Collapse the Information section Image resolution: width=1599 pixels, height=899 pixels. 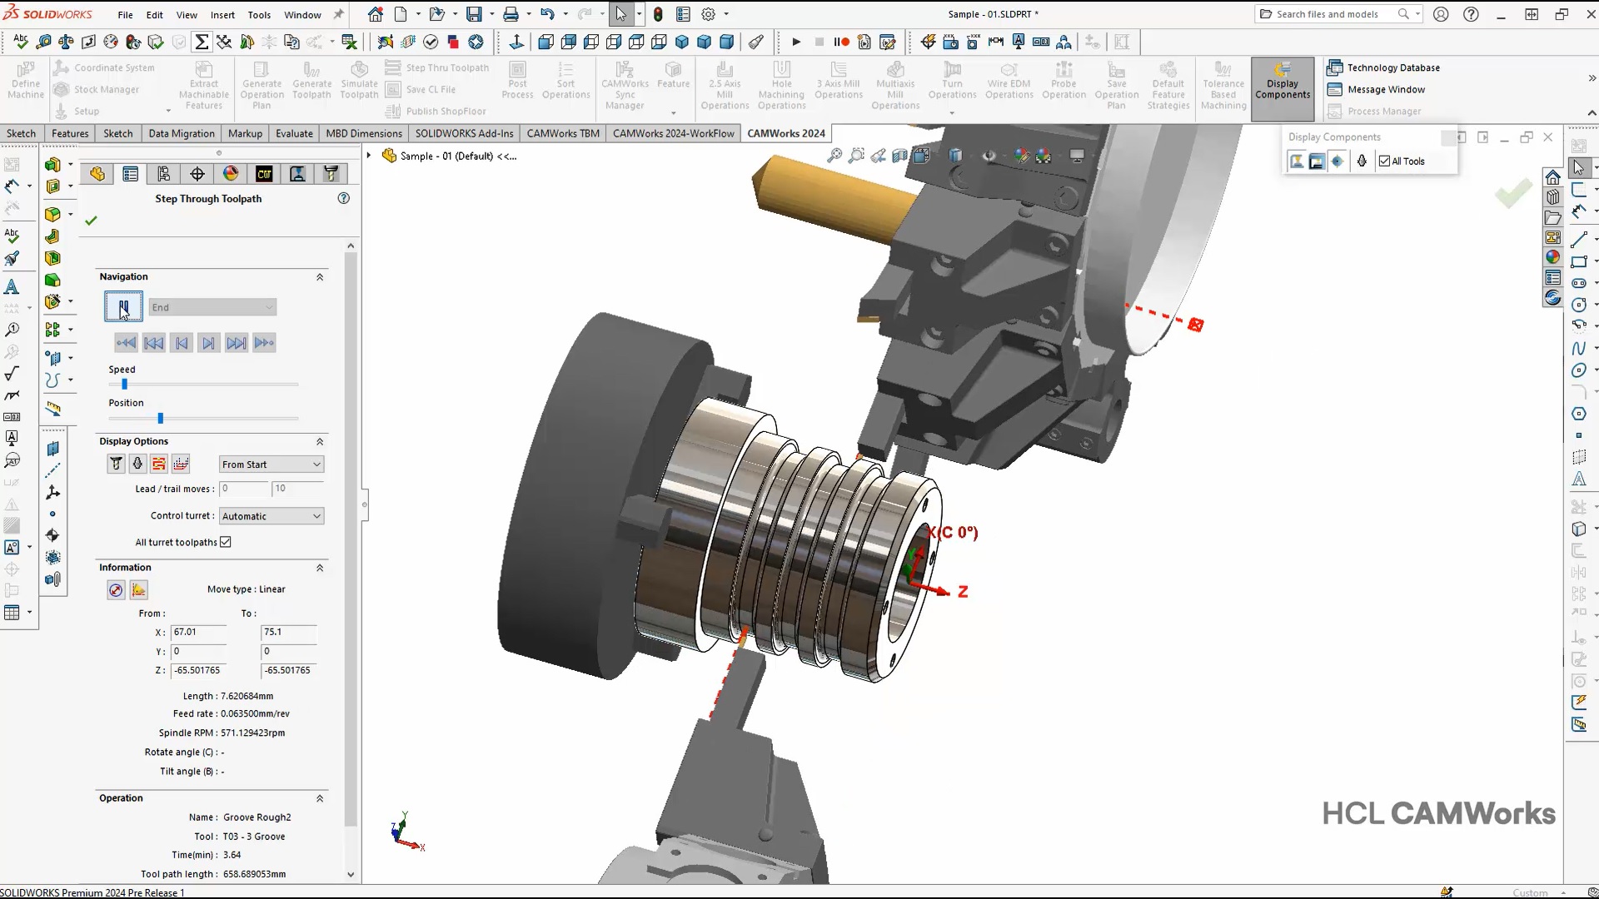(x=320, y=568)
